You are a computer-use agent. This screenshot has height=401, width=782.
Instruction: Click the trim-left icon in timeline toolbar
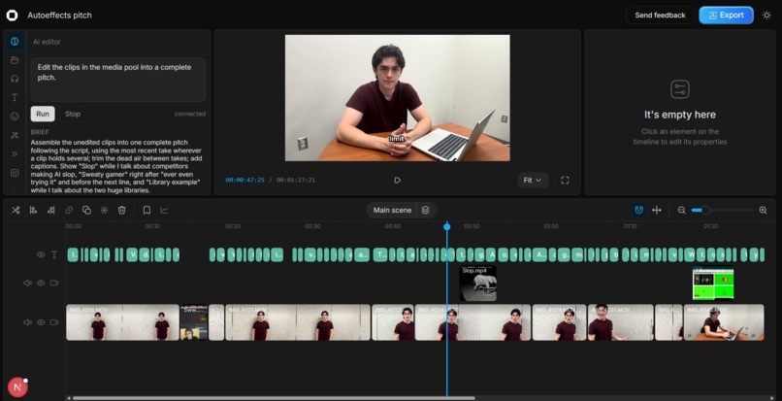coord(33,211)
